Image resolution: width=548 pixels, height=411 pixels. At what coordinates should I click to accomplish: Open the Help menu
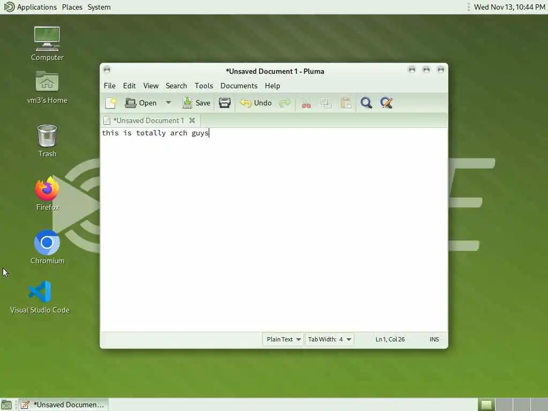click(x=272, y=86)
